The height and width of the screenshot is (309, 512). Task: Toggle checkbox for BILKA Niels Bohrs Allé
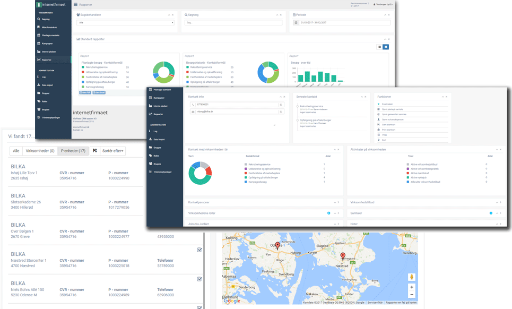(199, 279)
